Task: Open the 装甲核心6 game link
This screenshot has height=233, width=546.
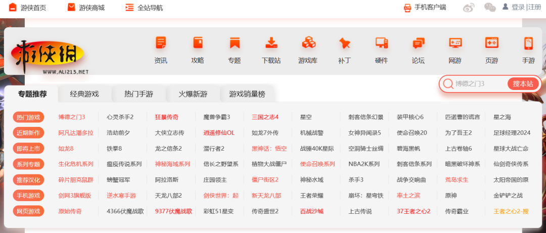Action: (x=410, y=117)
